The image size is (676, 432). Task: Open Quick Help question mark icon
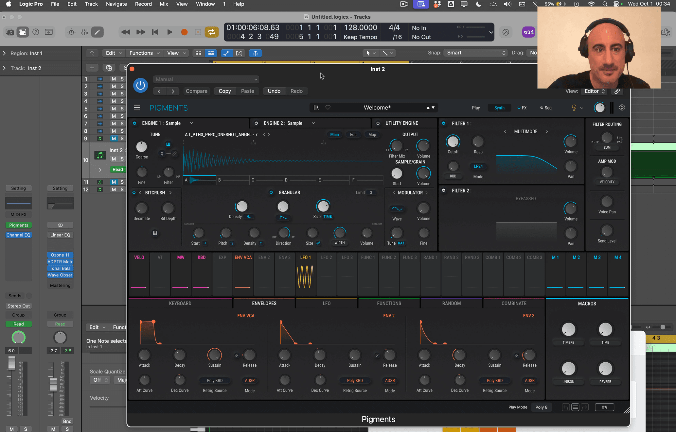(36, 32)
